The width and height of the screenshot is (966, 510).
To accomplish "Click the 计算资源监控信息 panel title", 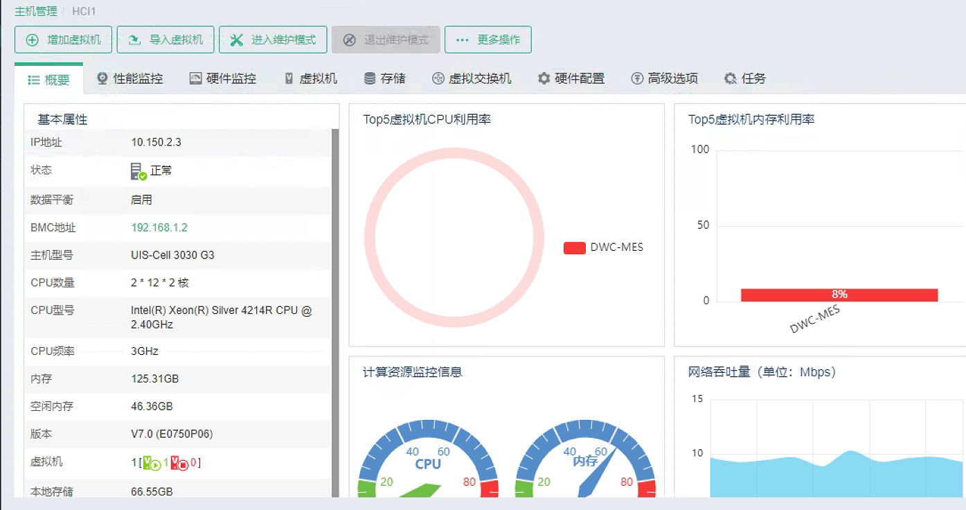I will point(413,372).
